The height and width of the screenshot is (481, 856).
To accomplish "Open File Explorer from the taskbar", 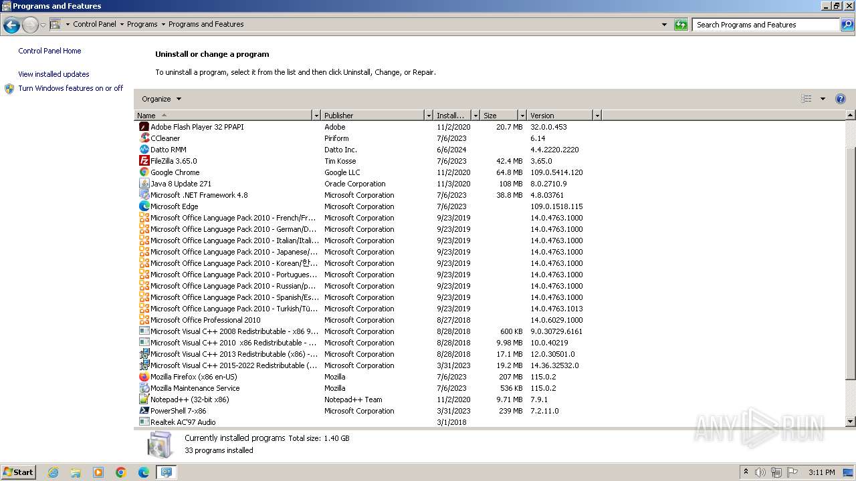I will tap(76, 472).
